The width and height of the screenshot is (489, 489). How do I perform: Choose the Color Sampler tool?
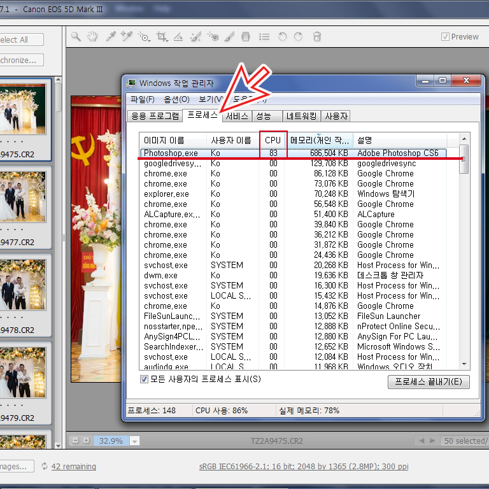tap(127, 37)
